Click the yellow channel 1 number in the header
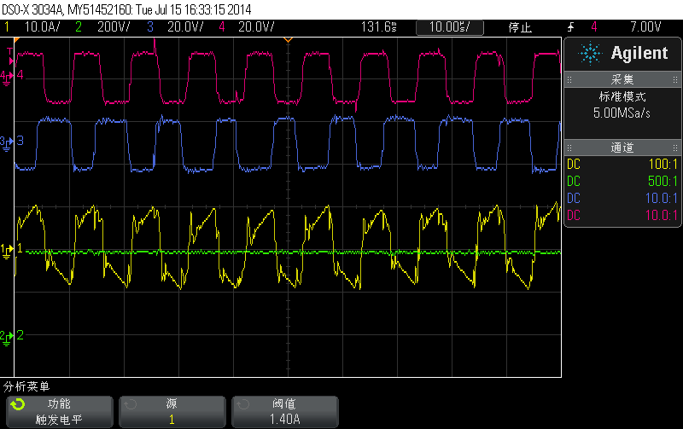The width and height of the screenshot is (683, 429). click(7, 27)
